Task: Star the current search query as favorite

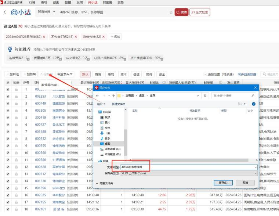Action: click(171, 12)
